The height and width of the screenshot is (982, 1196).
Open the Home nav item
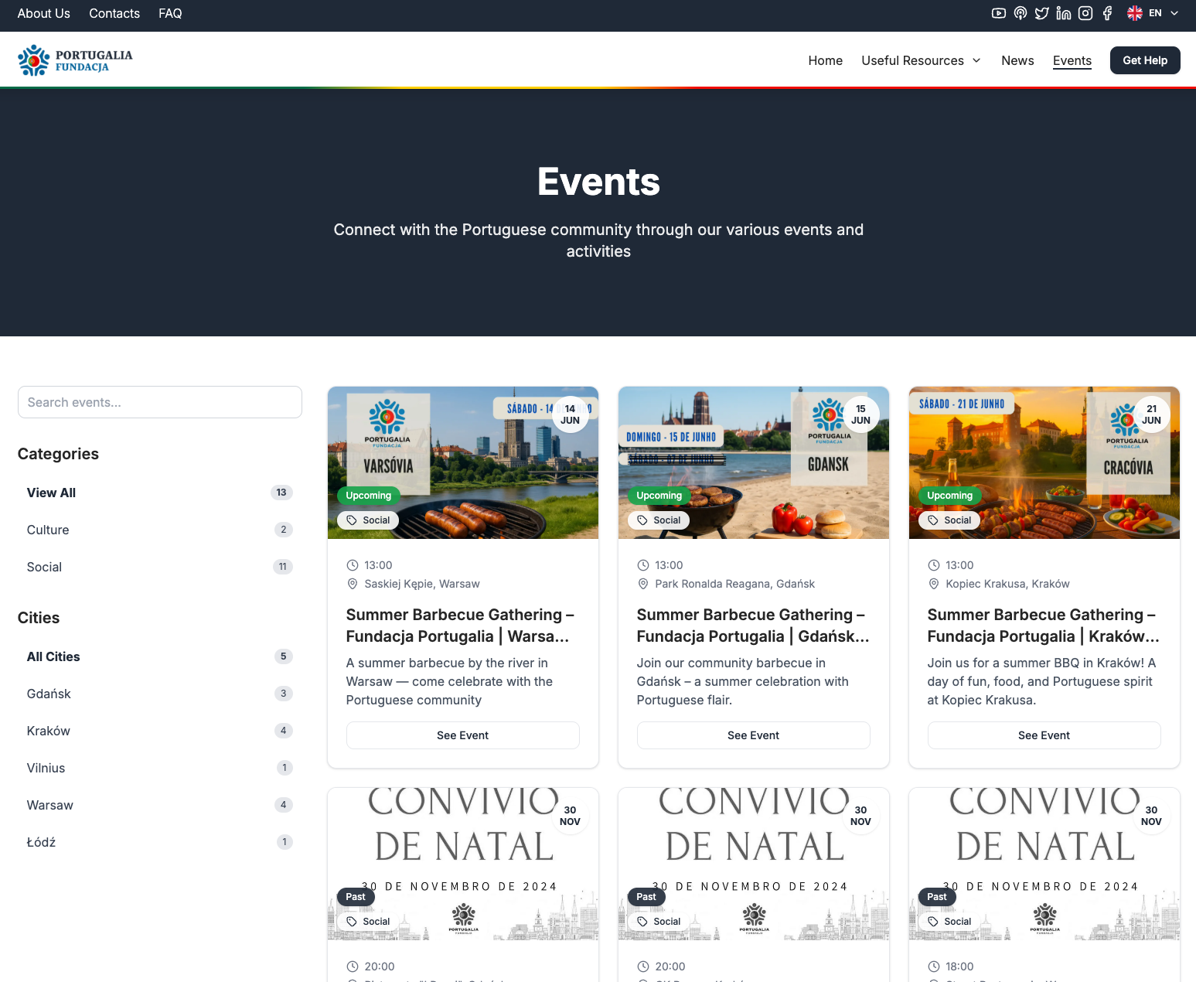click(x=825, y=60)
